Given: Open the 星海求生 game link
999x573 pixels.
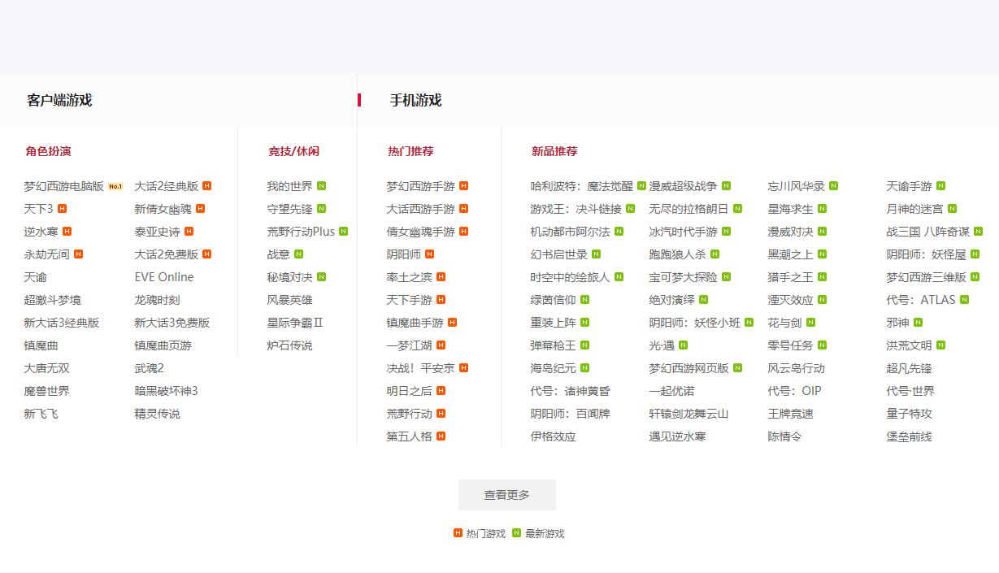Looking at the screenshot, I should pyautogui.click(x=791, y=209).
